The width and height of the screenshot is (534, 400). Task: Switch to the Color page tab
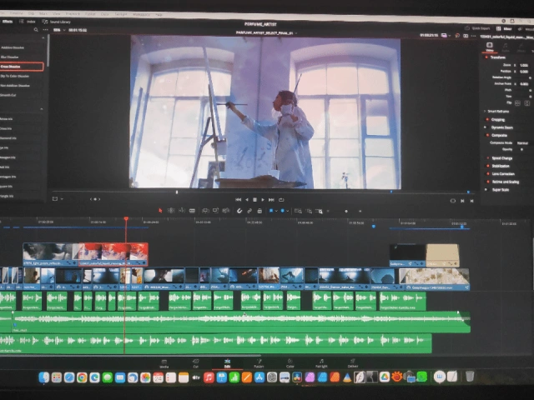290,364
